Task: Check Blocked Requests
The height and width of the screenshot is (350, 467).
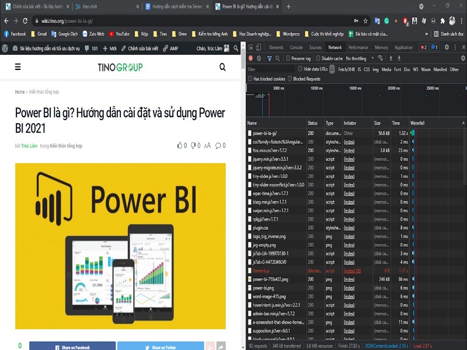Action: pos(290,79)
